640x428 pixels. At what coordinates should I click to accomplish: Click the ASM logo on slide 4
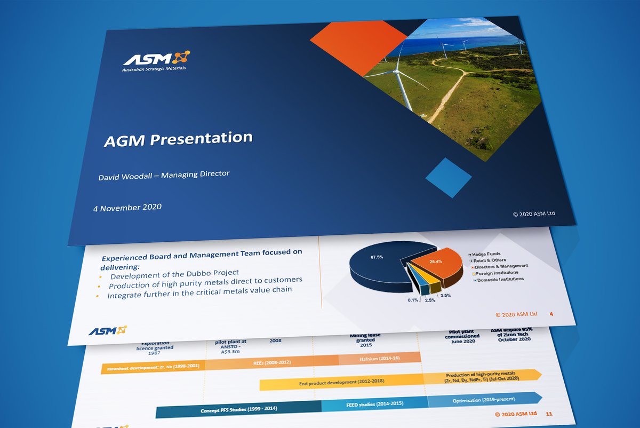point(108,331)
